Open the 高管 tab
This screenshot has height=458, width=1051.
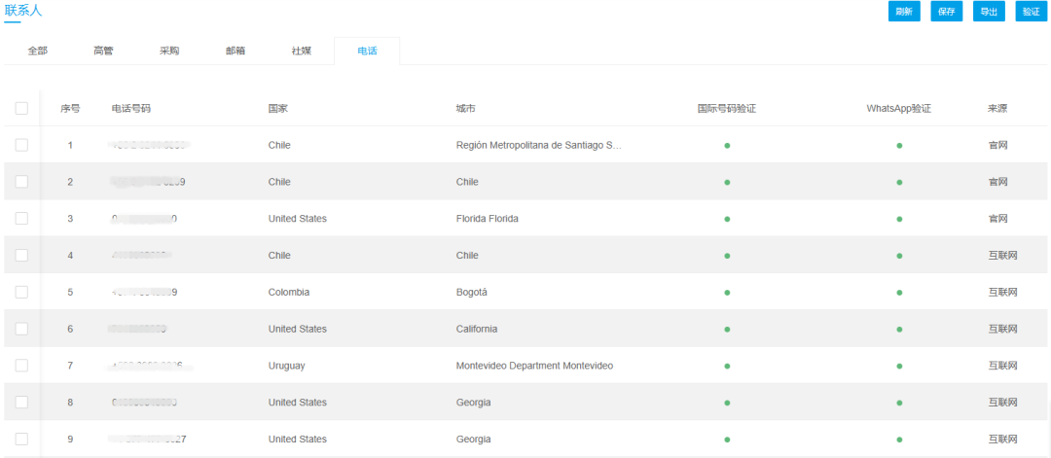coord(103,51)
